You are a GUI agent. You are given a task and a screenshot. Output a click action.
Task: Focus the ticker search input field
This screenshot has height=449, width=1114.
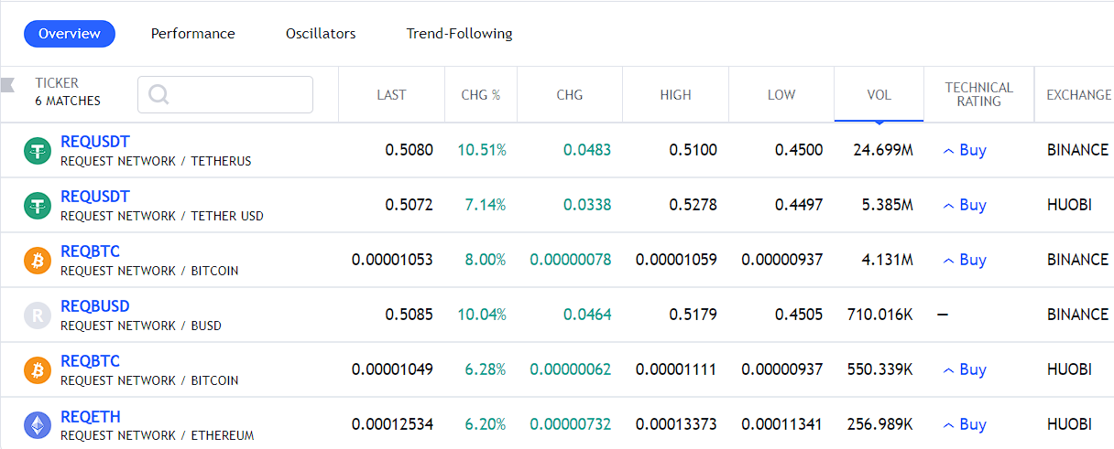(x=238, y=95)
